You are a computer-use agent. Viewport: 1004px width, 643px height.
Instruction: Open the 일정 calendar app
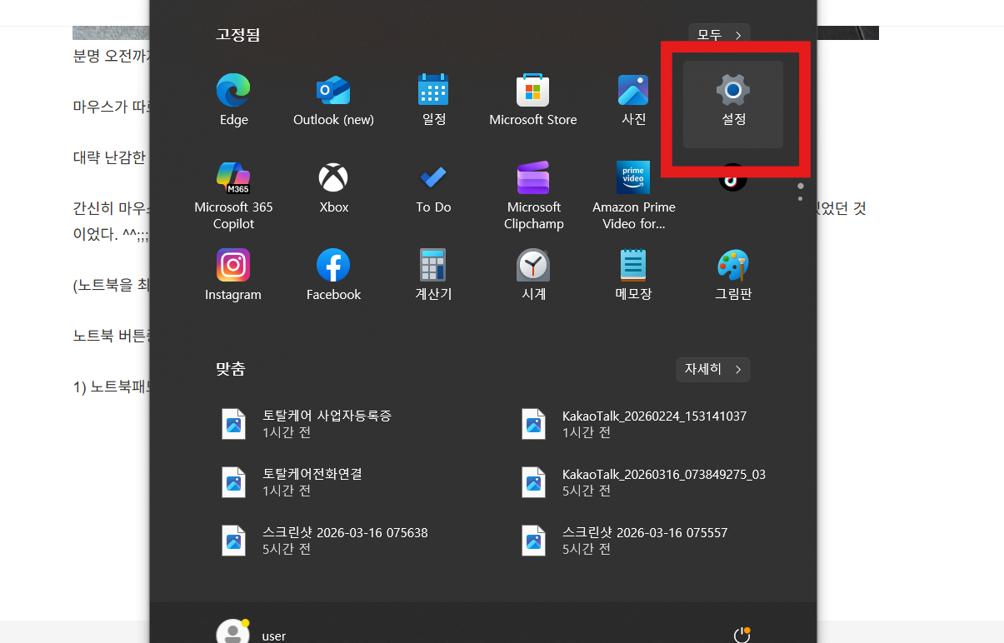coord(433,101)
